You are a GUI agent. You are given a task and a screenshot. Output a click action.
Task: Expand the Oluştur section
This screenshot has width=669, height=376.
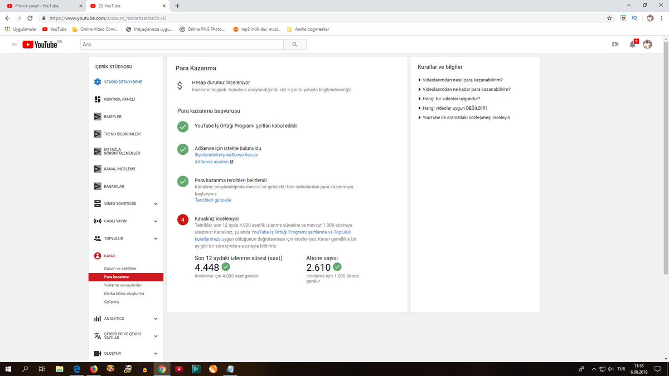[x=156, y=353]
